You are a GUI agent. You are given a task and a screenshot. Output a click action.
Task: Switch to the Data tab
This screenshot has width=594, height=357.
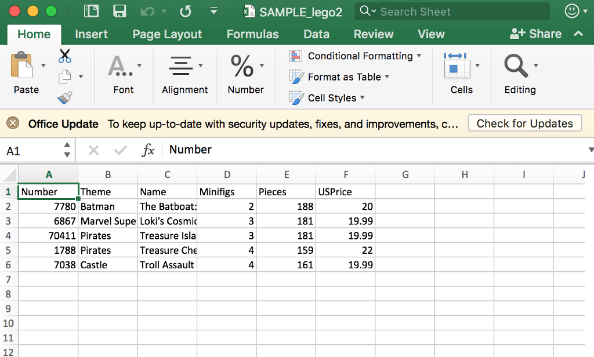tap(316, 34)
